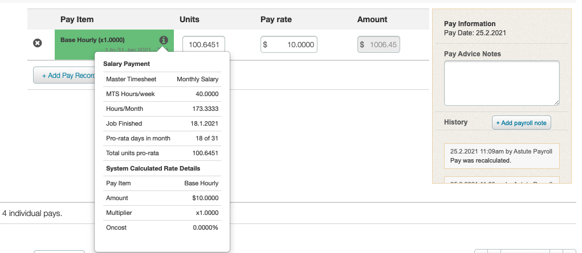The height and width of the screenshot is (253, 582).
Task: Click the info icon on Base Hourly
Action: click(x=163, y=40)
